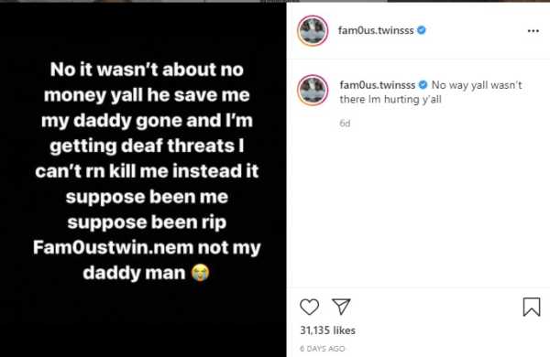The image size is (550, 357).
Task: Open the three-dot more options menu
Action: pos(533,31)
